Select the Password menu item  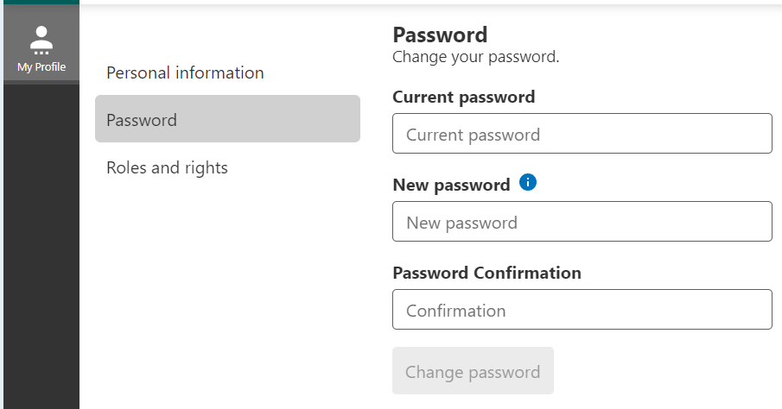227,119
